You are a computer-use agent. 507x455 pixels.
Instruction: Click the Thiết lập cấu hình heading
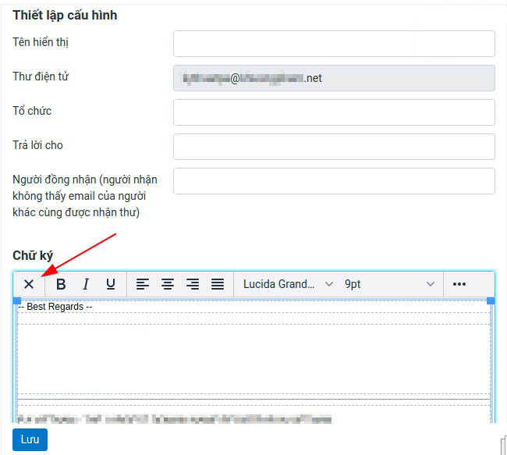[65, 15]
